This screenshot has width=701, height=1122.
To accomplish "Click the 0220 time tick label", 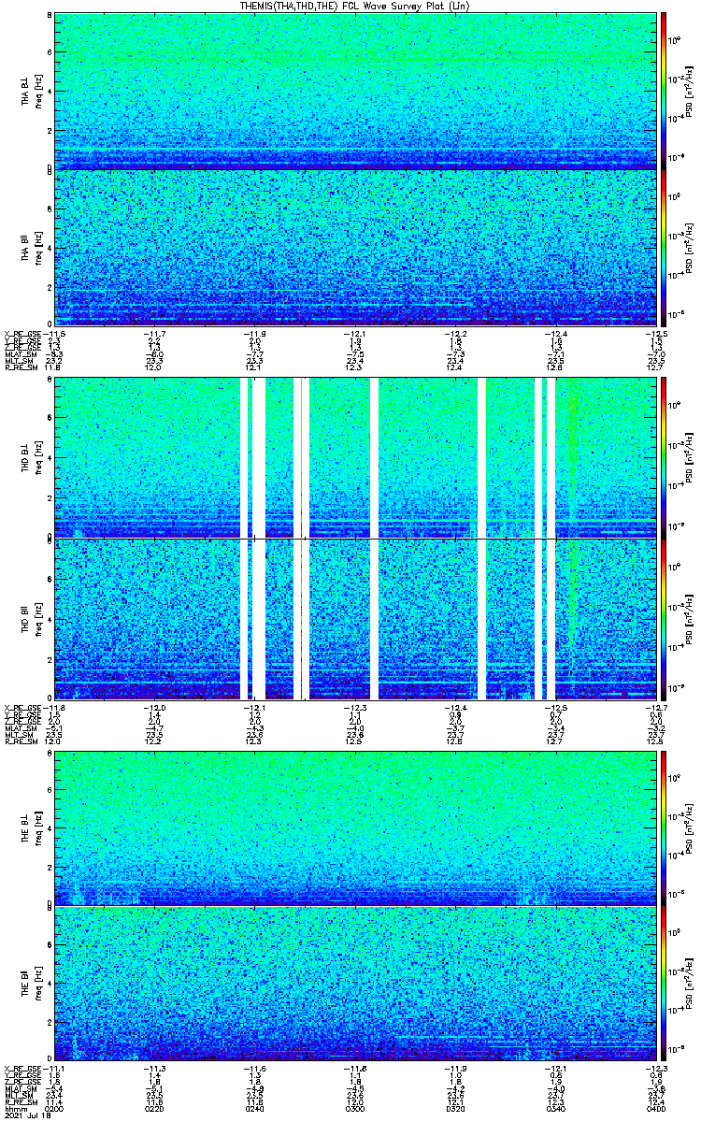I will 154,1109.
